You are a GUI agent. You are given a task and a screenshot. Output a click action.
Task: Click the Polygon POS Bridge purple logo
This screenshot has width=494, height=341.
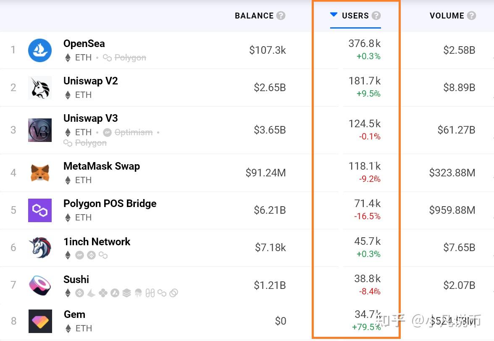[40, 210]
